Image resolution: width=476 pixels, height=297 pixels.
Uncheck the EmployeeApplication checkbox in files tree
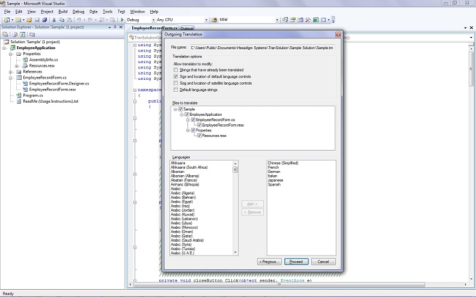pos(187,115)
